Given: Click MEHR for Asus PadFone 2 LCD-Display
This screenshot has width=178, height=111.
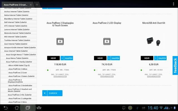Looking at the screenshot, I should [100, 58].
